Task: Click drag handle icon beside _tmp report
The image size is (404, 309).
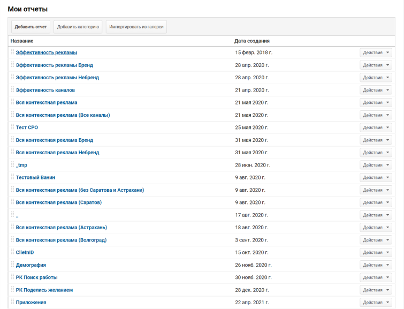Action: [12, 165]
